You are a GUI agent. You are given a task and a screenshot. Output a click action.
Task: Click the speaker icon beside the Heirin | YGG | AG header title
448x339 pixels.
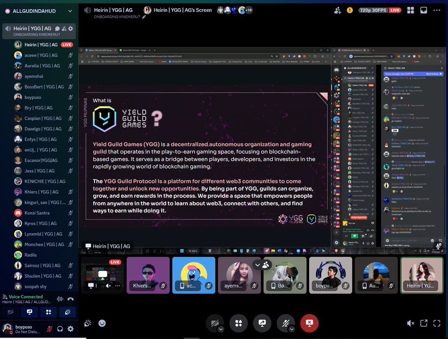[x=88, y=10]
